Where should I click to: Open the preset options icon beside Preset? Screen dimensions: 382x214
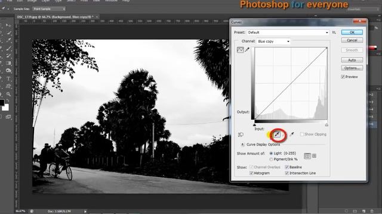point(334,32)
